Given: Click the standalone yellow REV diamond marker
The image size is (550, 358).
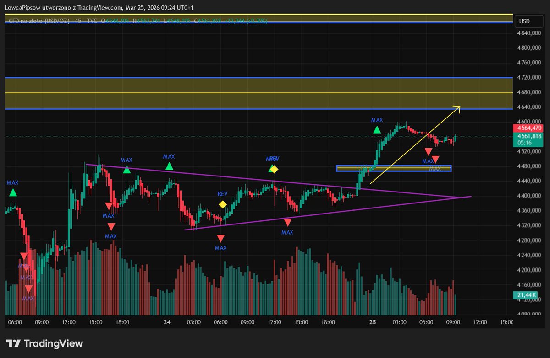Looking at the screenshot, I should 222,204.
